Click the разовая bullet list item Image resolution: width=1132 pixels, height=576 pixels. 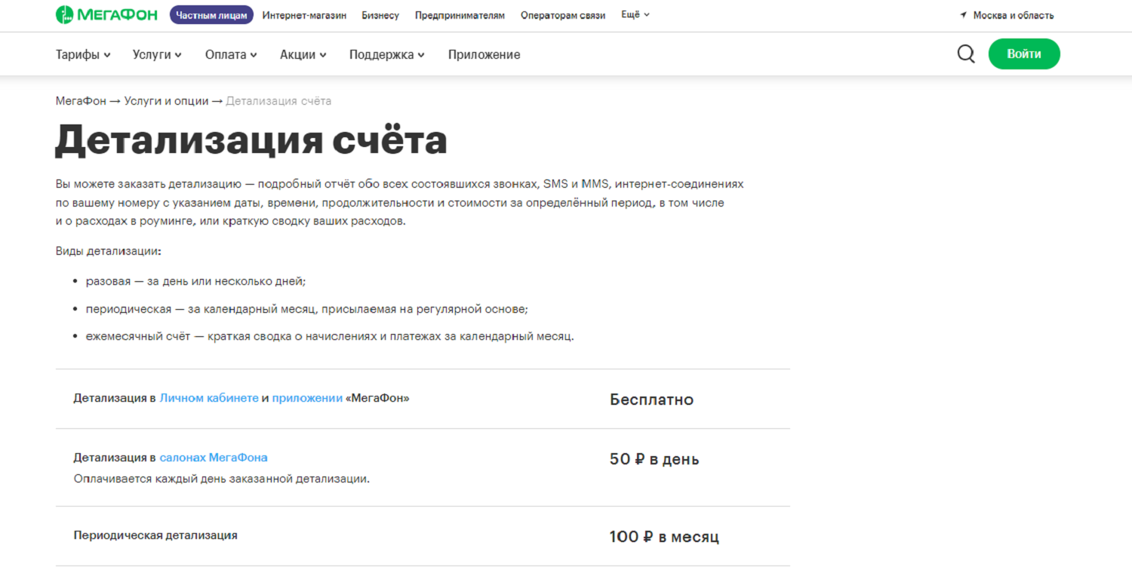(195, 281)
